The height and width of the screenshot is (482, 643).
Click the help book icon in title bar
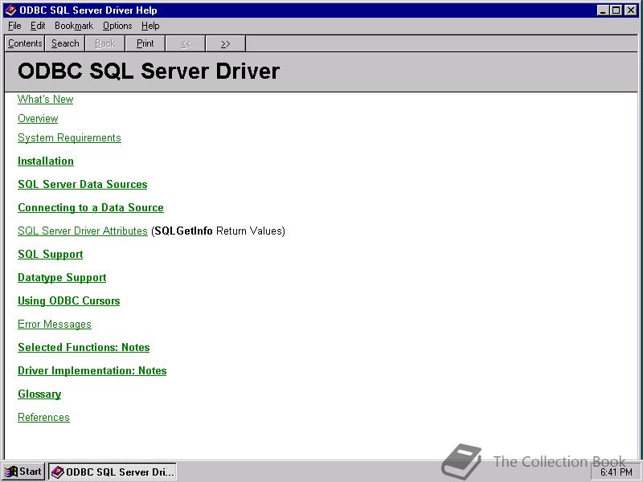coord(10,10)
